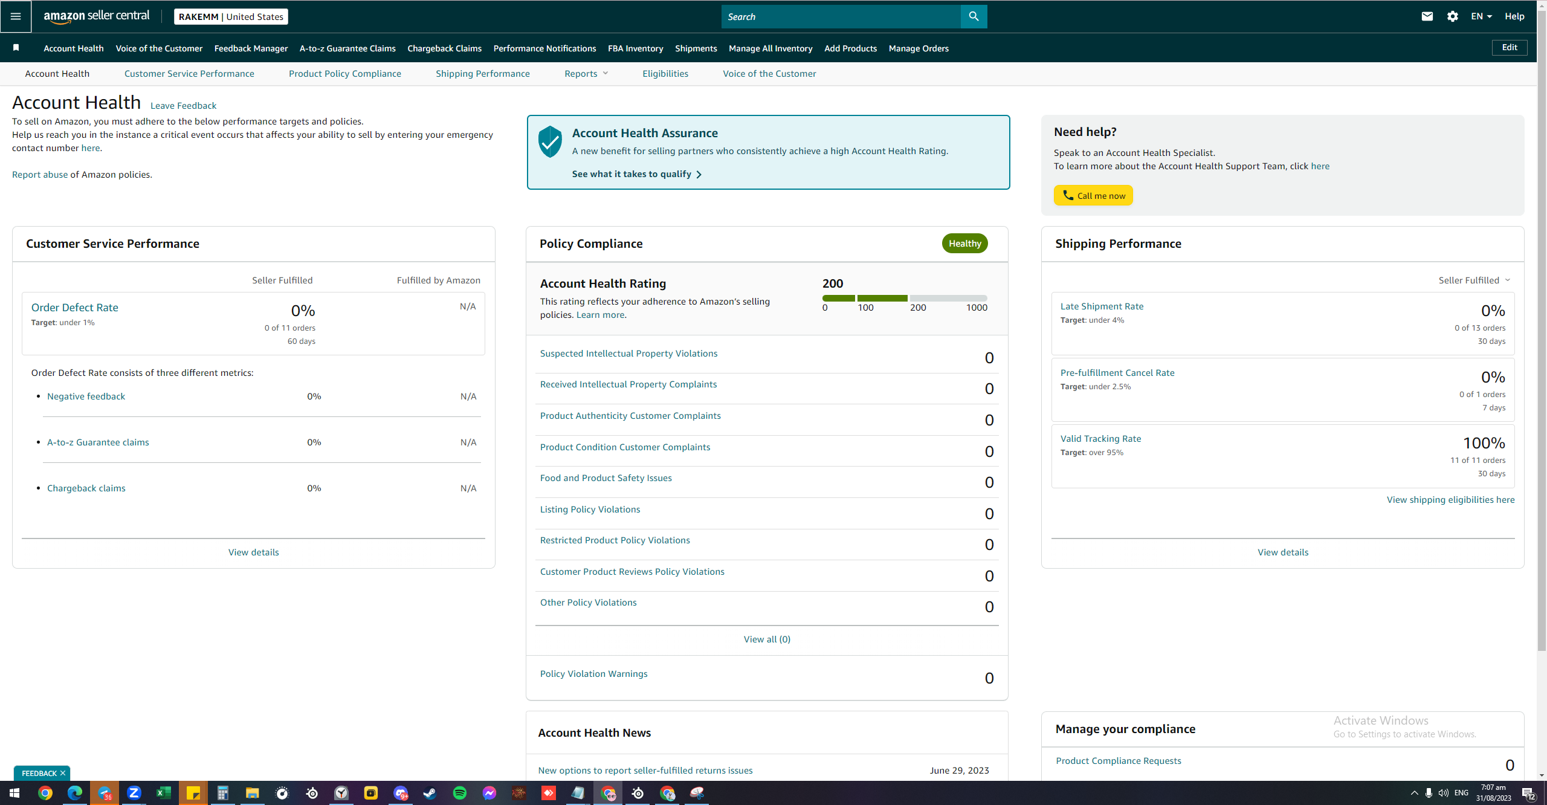Click the Account Health Rating progress bar
Viewport: 1547px width, 805px height.
[905, 298]
